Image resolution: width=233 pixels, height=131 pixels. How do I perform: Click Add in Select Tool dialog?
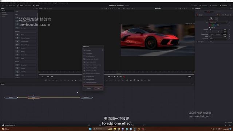point(98,88)
